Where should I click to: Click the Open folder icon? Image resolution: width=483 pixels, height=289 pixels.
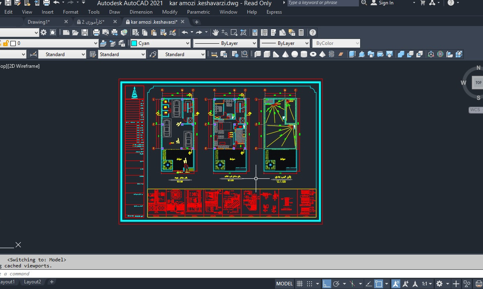click(x=75, y=32)
